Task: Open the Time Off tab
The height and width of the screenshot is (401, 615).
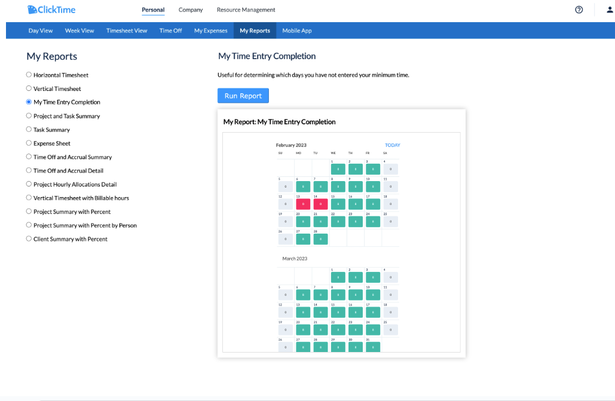Action: [x=170, y=30]
